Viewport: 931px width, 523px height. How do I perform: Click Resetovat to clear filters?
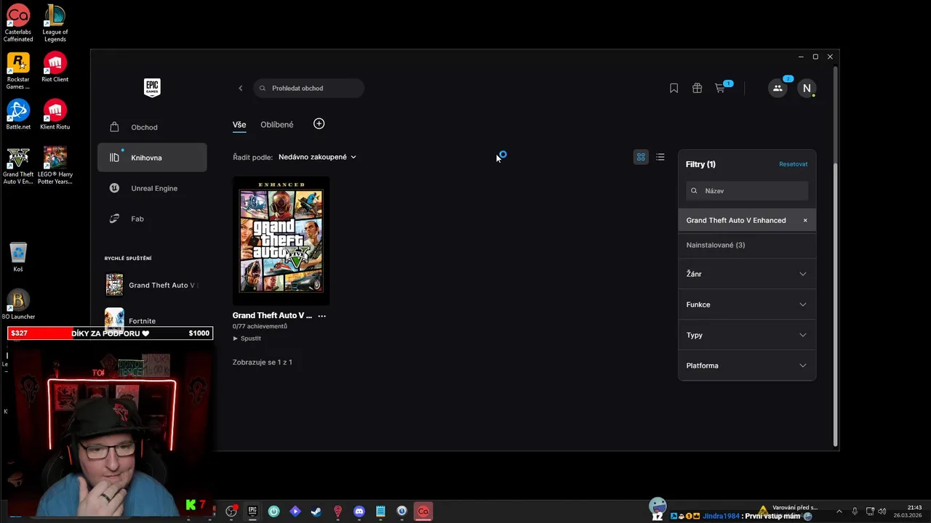(793, 164)
